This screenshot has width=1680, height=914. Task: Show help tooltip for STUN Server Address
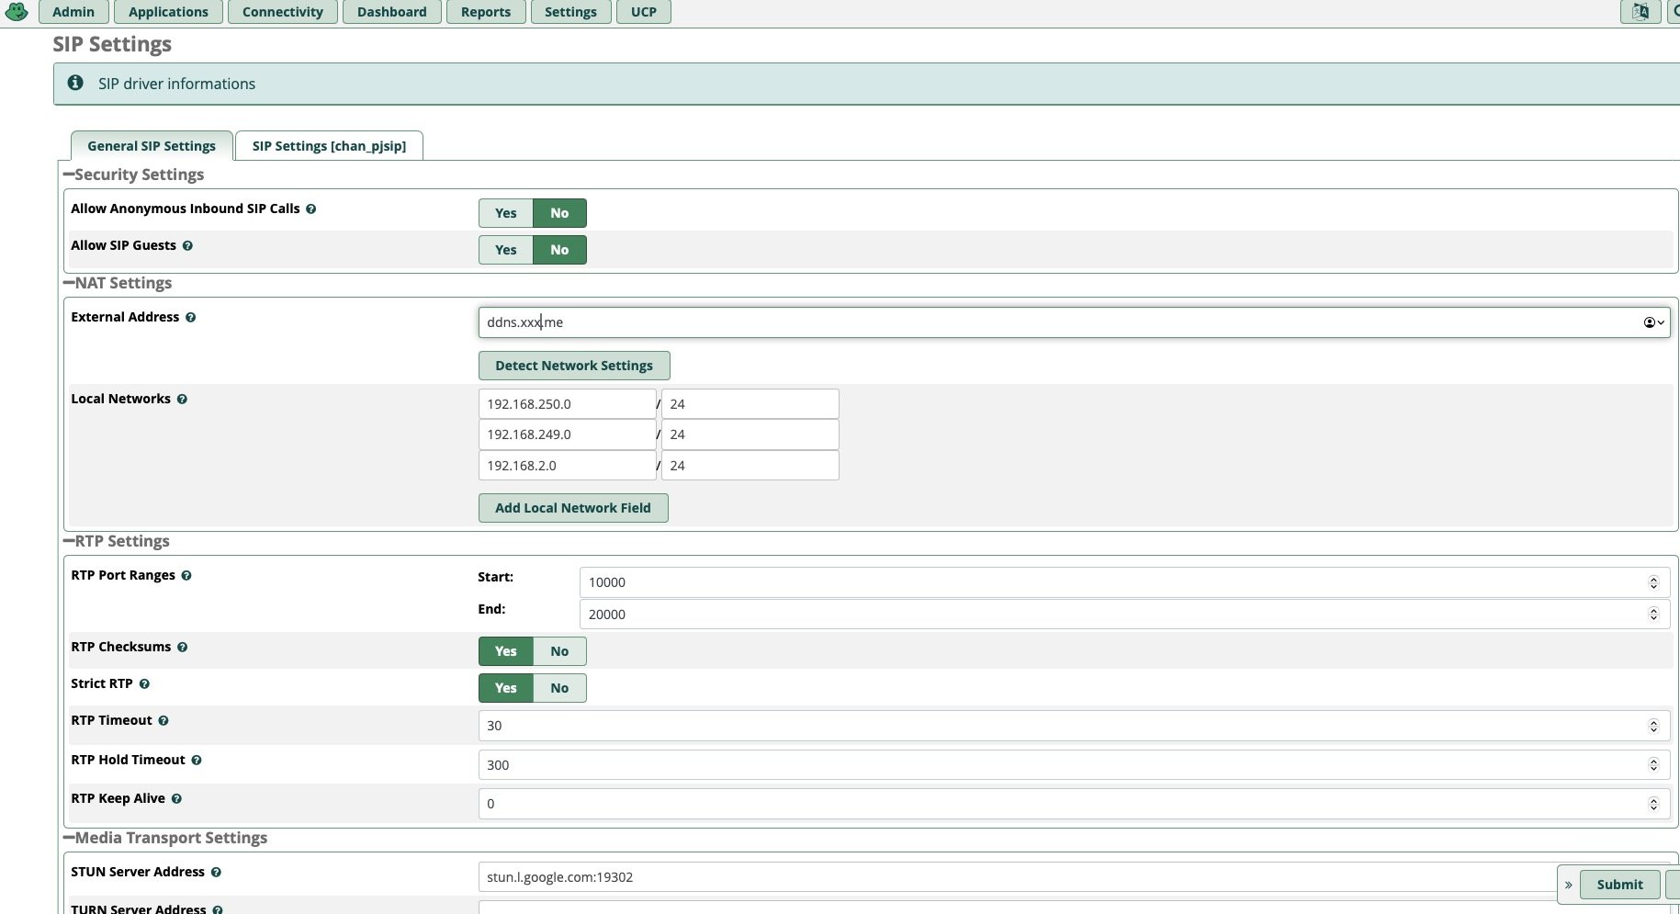[216, 872]
